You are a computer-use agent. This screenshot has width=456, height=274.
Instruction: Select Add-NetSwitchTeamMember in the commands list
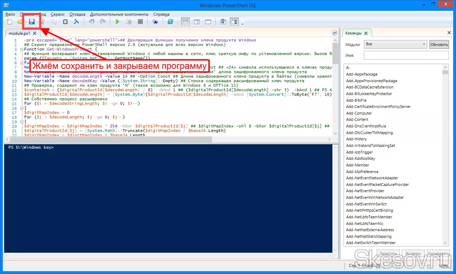coord(371,243)
